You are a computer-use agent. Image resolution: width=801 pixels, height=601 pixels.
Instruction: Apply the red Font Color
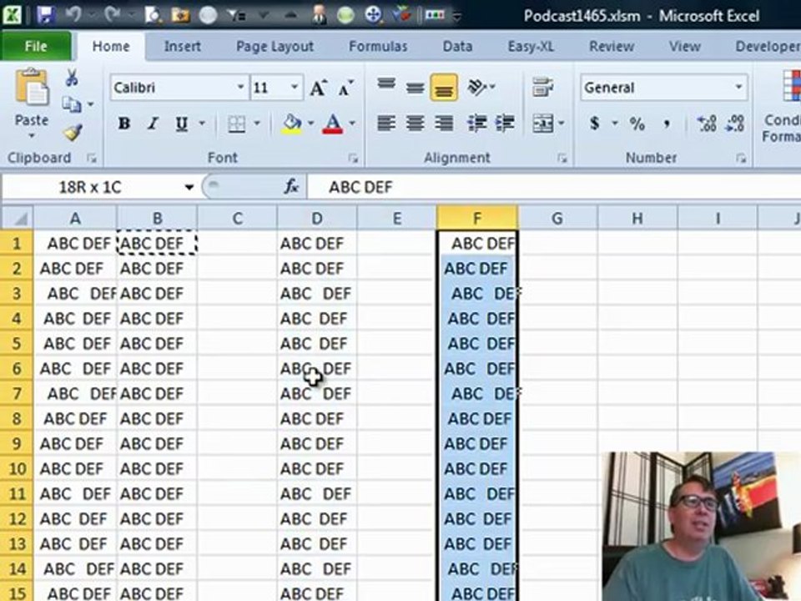pos(333,124)
